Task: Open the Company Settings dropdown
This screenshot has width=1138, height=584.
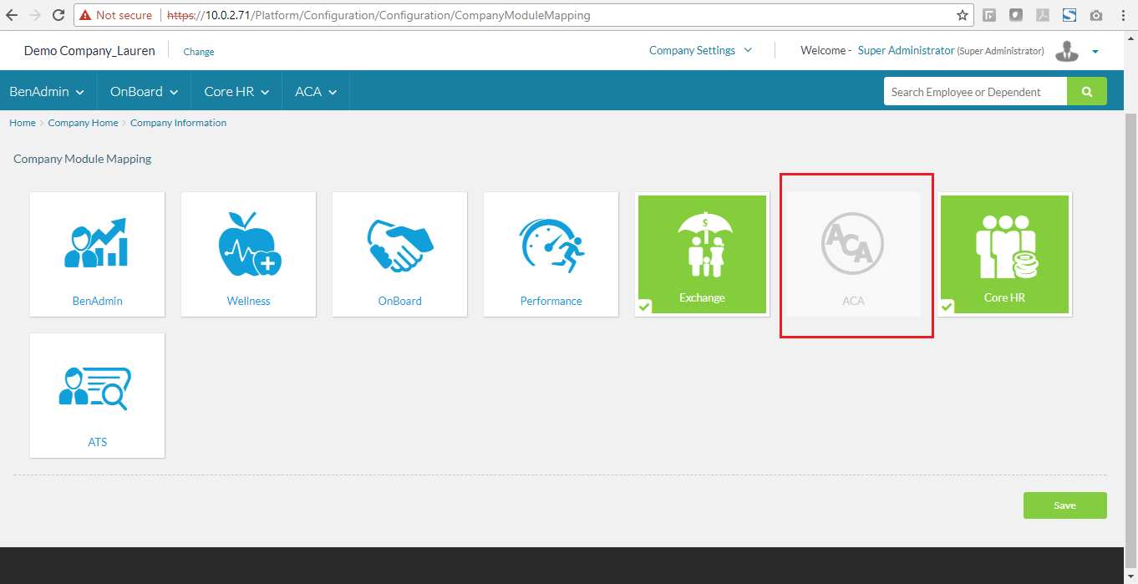Action: 700,50
